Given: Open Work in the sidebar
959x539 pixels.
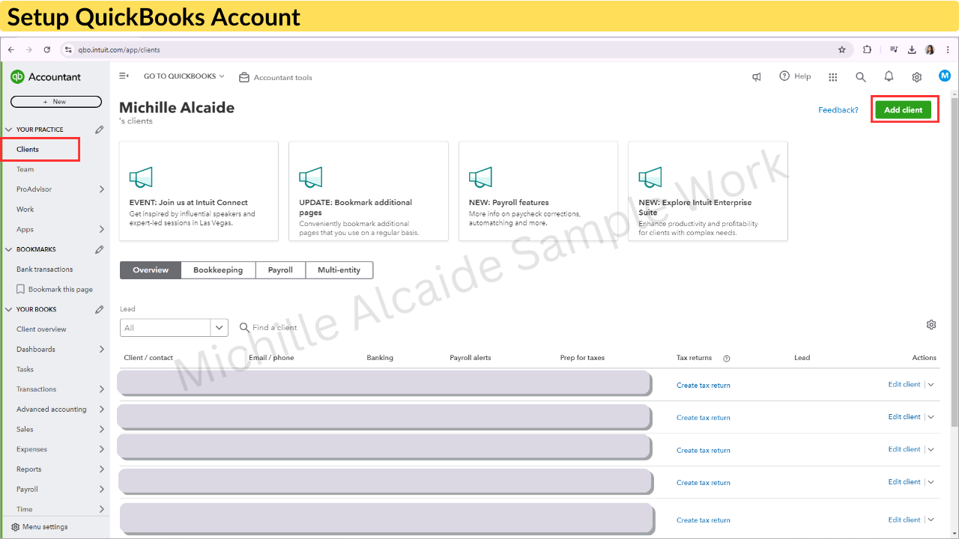Looking at the screenshot, I should [x=25, y=210].
